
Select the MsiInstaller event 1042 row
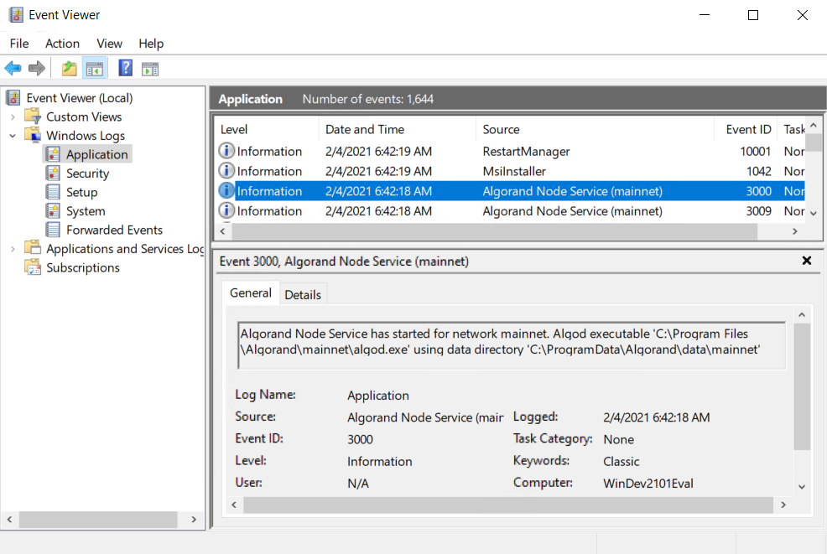pos(511,171)
